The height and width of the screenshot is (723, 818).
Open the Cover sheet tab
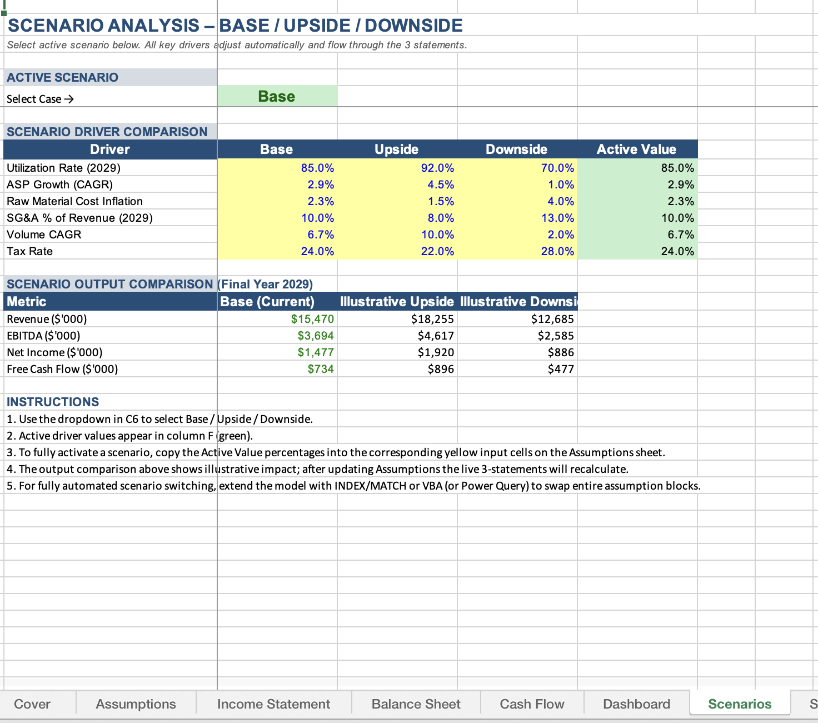pyautogui.click(x=32, y=704)
